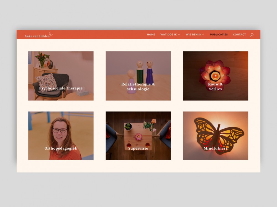
Task: Open the Psychosociale therapie link
Action: [61, 88]
